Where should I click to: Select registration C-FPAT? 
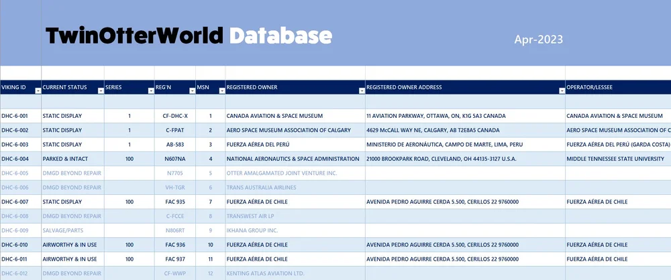click(x=175, y=130)
